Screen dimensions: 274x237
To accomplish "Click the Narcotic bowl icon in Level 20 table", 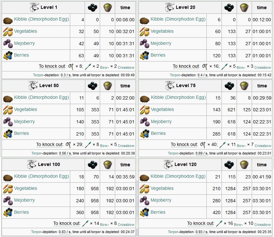I will pyautogui.click(x=244, y=8).
